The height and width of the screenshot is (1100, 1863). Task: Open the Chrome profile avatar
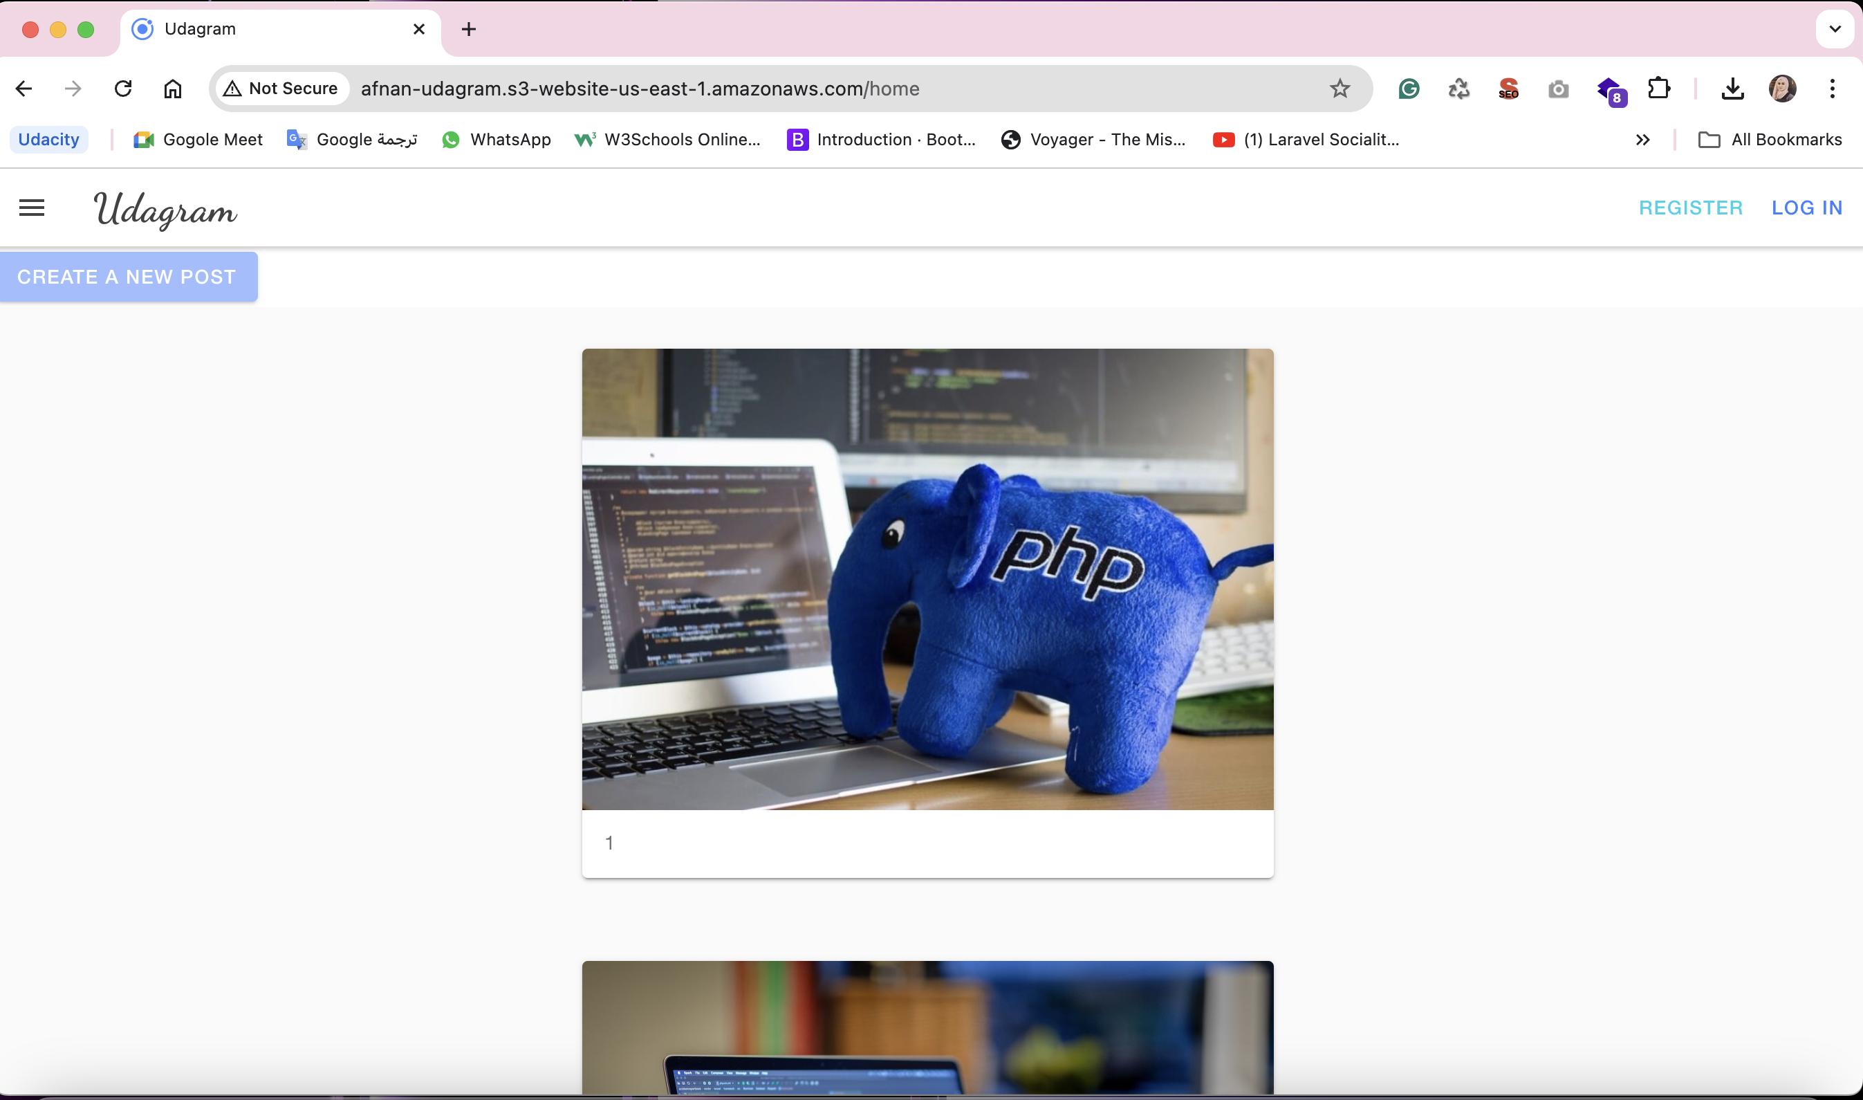pyautogui.click(x=1782, y=89)
